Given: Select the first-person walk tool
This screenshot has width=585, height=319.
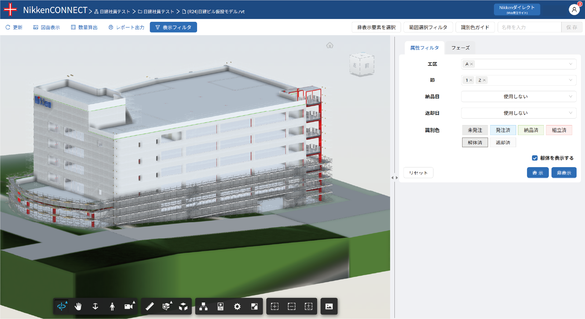Looking at the screenshot, I should 112,307.
